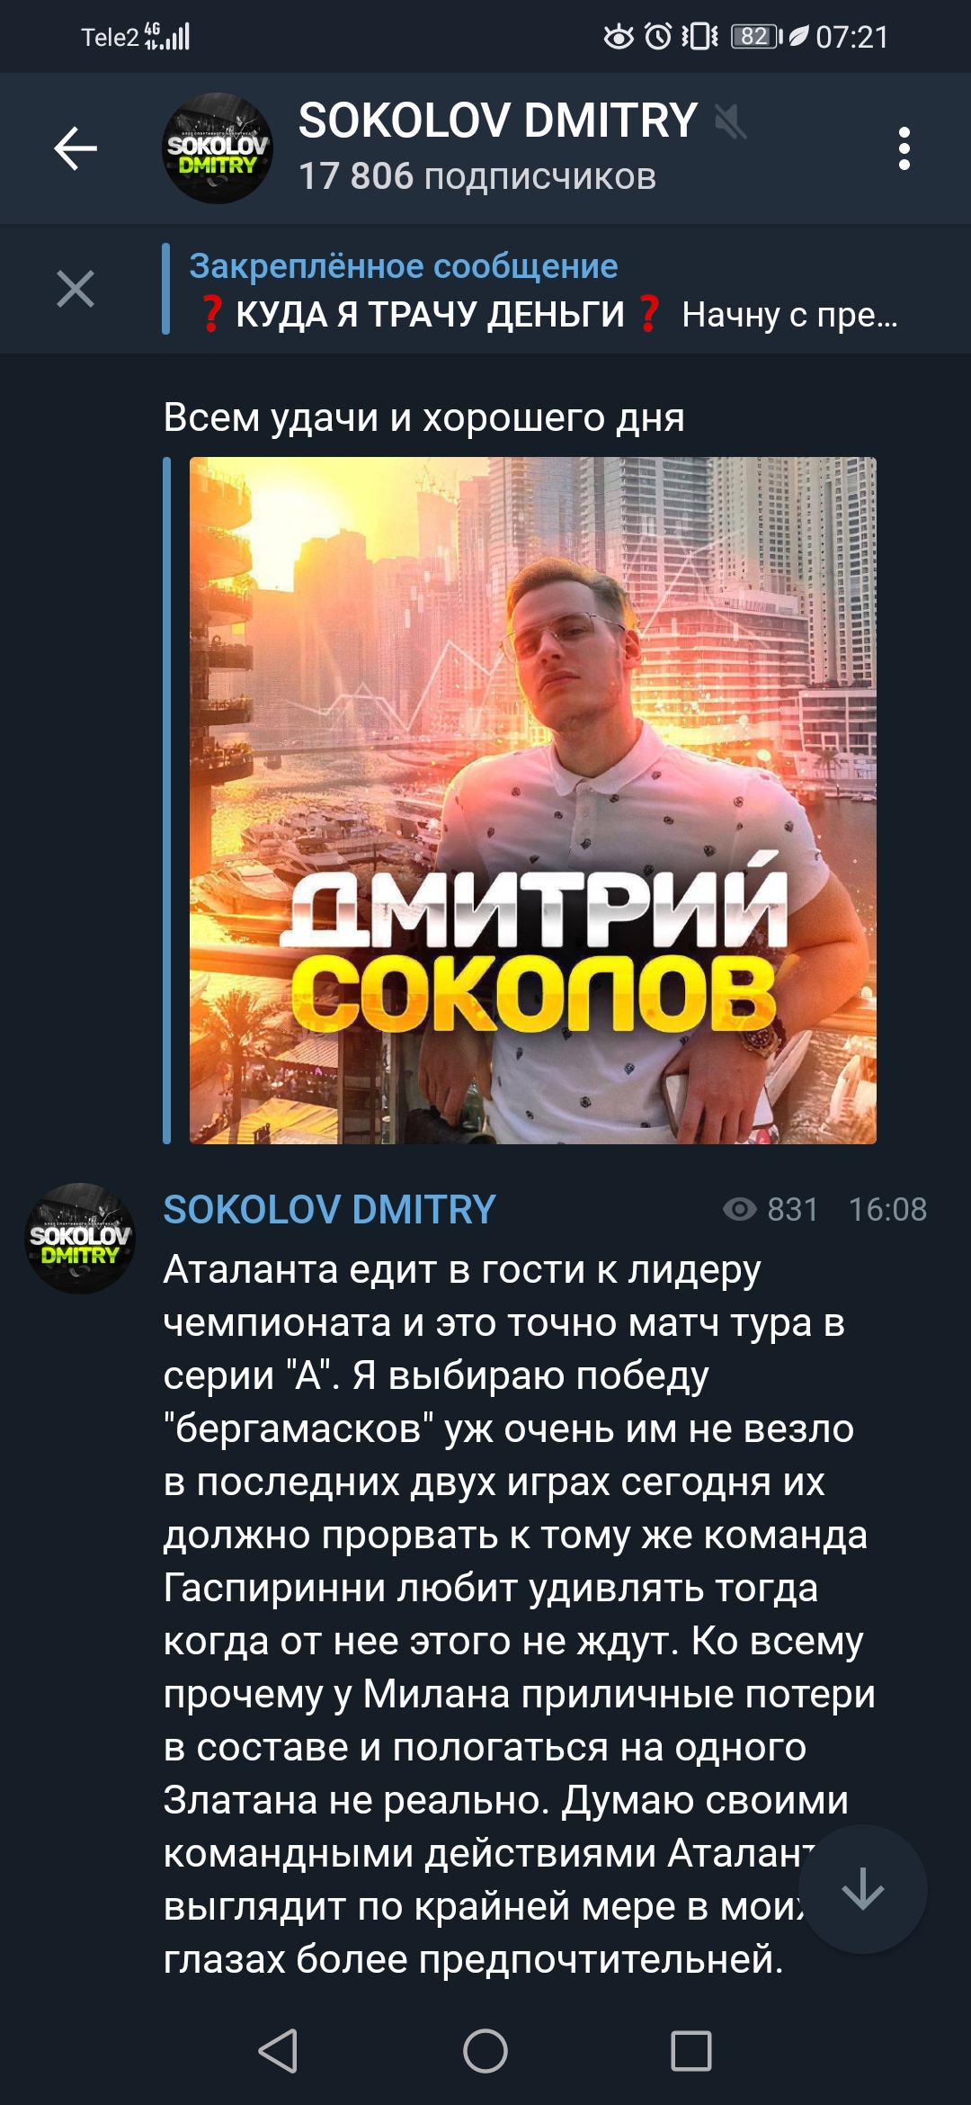Tap subscriber count '17 806 подписчиков'
The image size is (971, 2105).
pyautogui.click(x=477, y=176)
